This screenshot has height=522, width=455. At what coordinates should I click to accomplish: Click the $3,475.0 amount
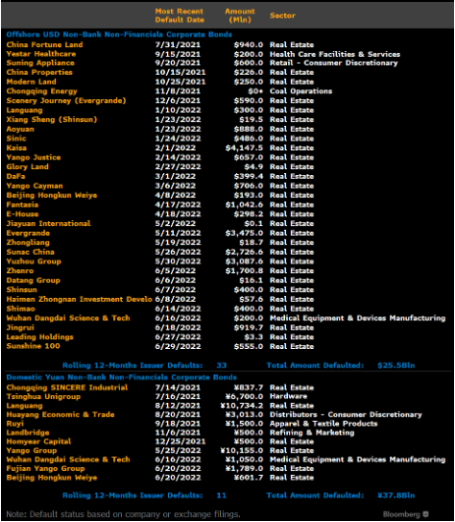tap(244, 233)
